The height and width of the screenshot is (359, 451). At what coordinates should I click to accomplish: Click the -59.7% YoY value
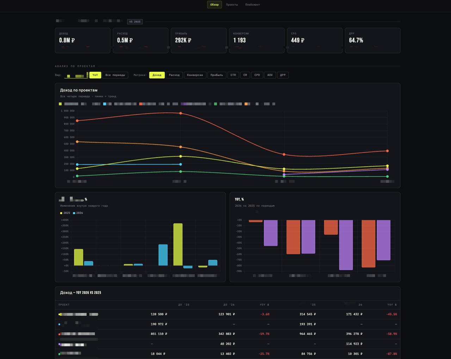264,334
